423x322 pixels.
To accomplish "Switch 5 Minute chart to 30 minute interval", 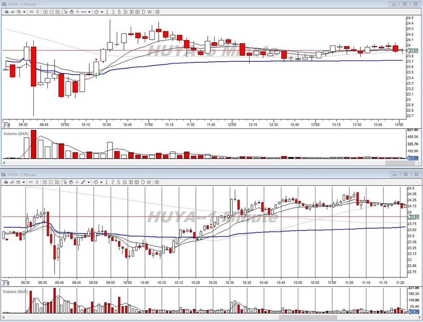I will (x=132, y=12).
